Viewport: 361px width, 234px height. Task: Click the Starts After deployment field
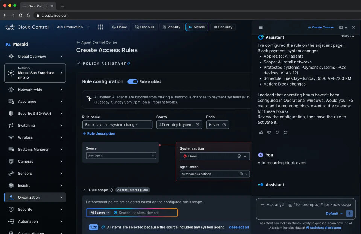(179, 125)
